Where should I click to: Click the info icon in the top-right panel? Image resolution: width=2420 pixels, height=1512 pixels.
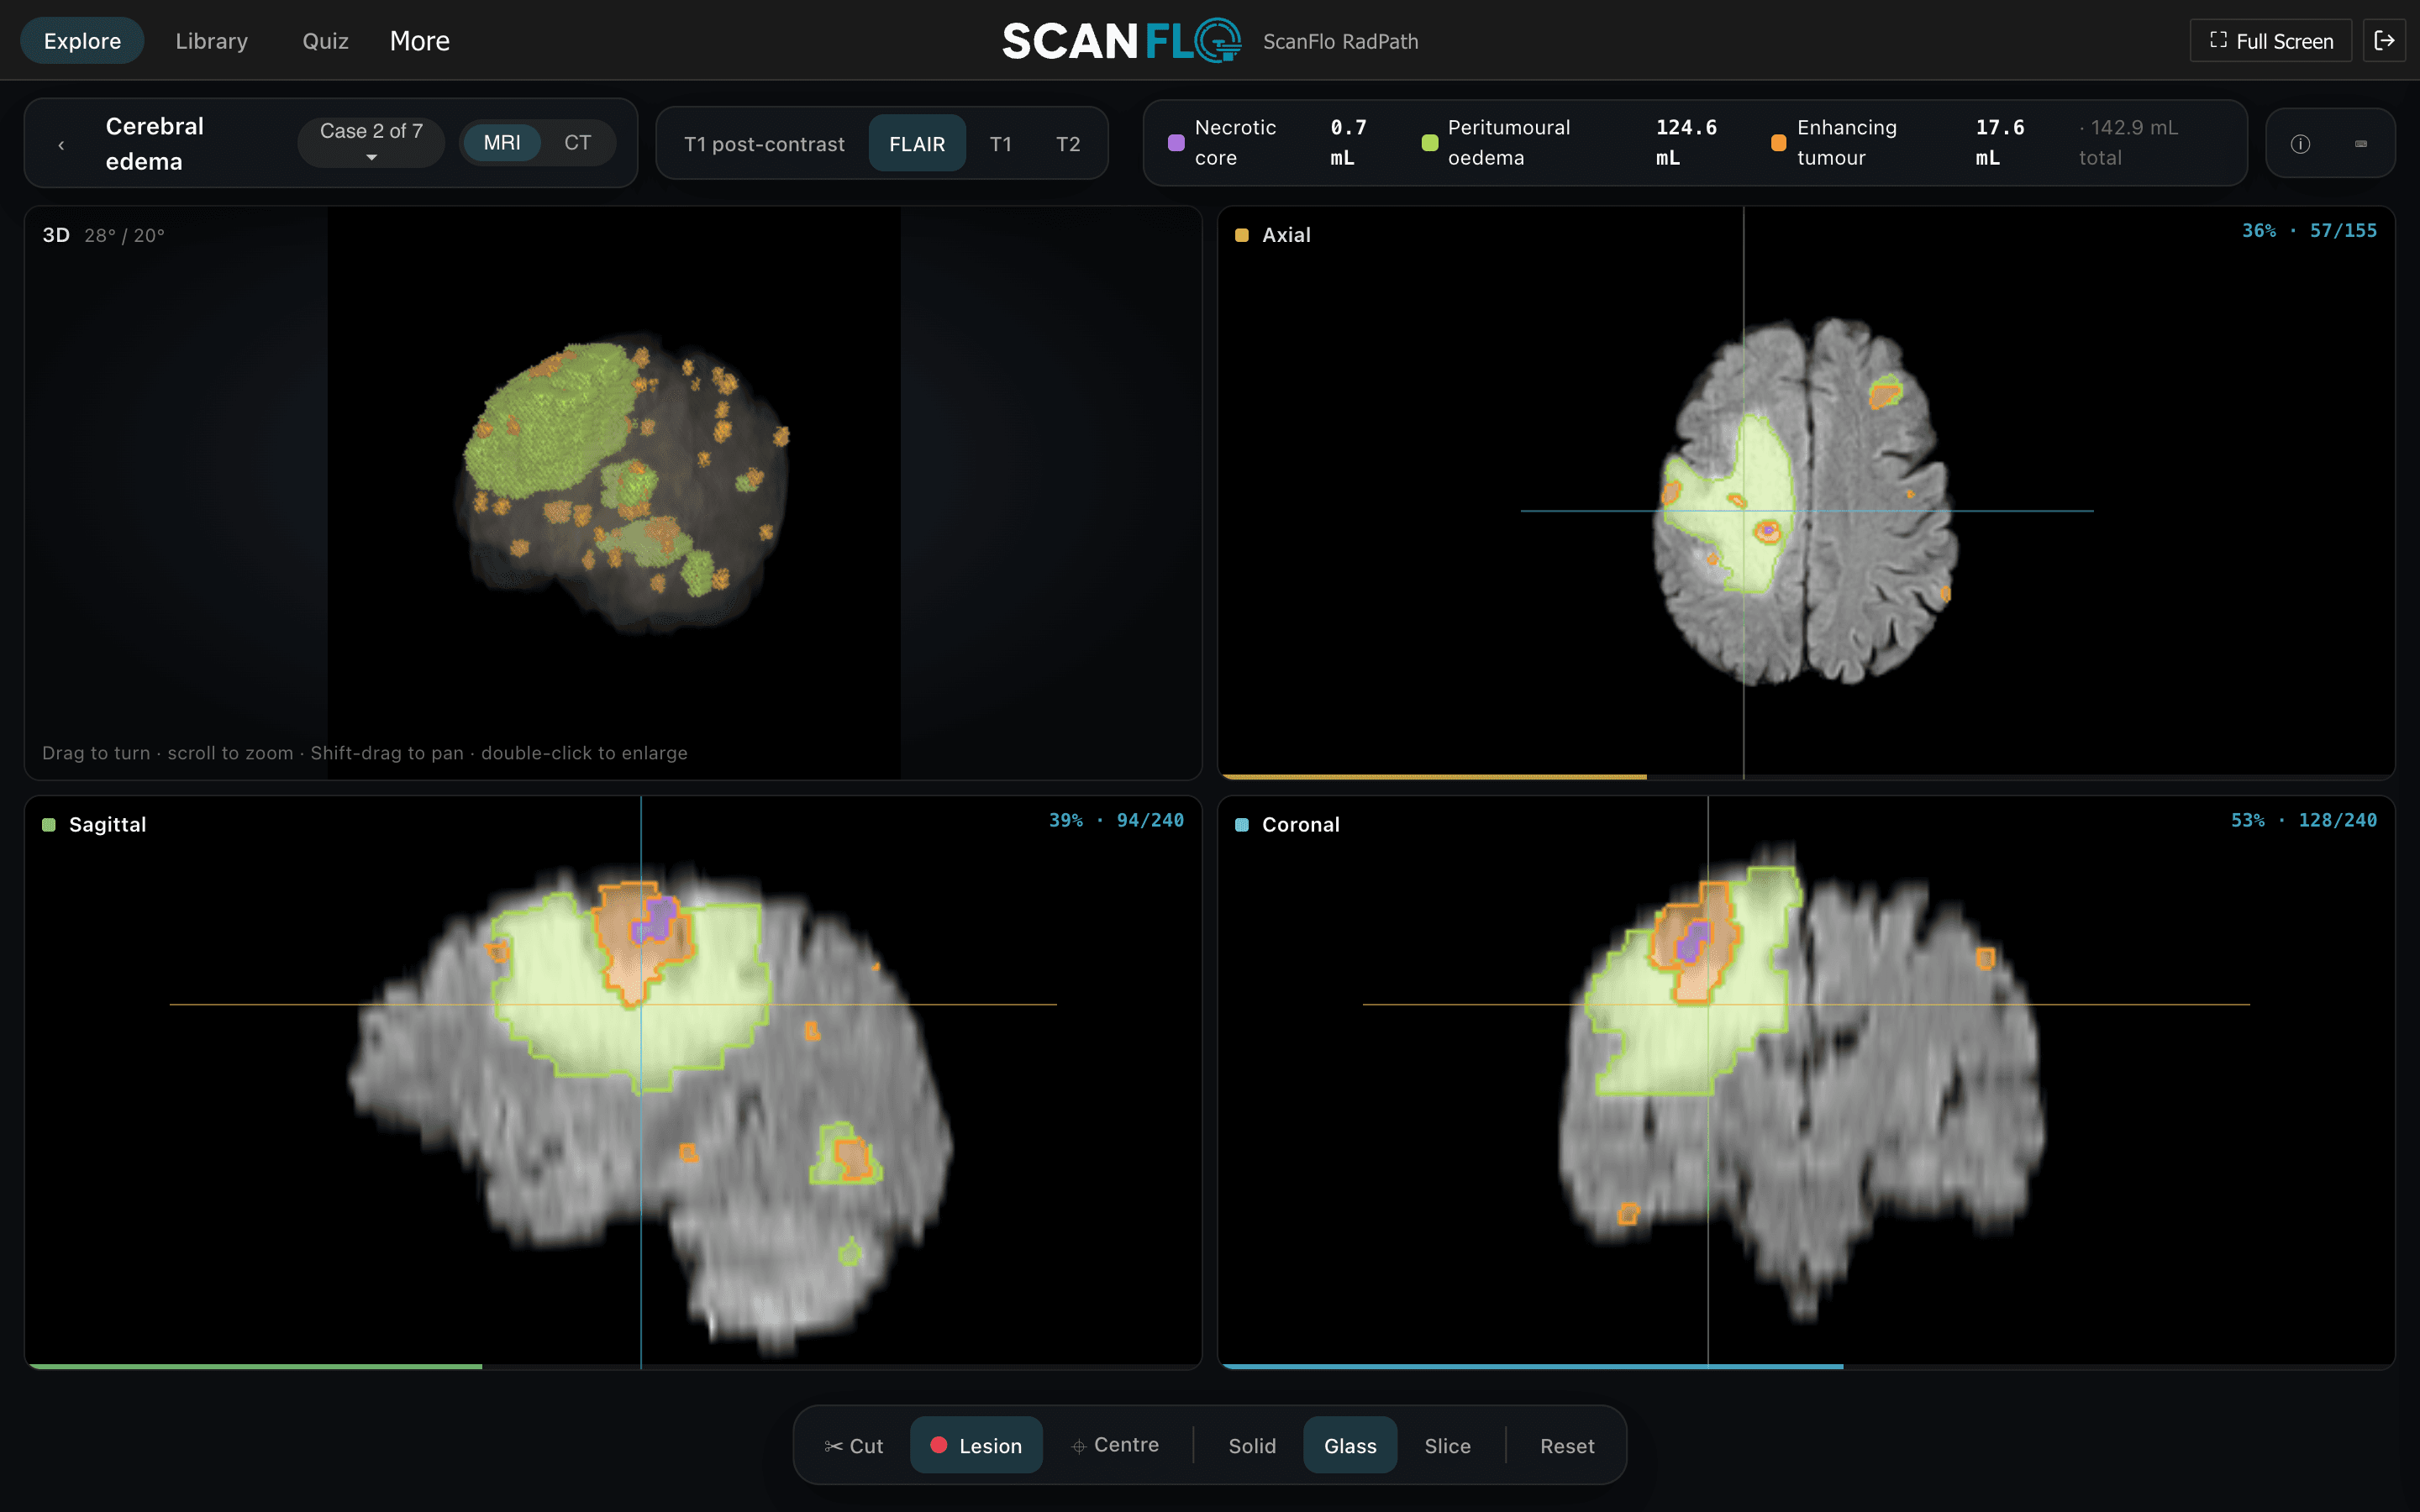(x=2300, y=144)
